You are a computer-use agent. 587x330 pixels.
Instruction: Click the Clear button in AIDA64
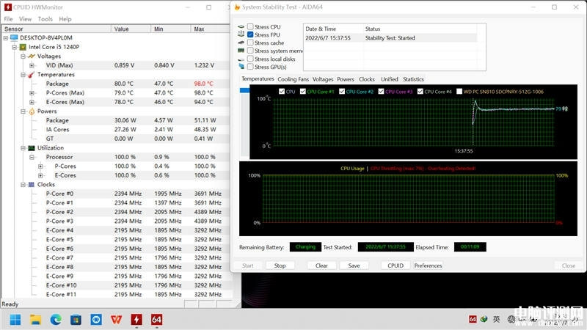tap(321, 265)
